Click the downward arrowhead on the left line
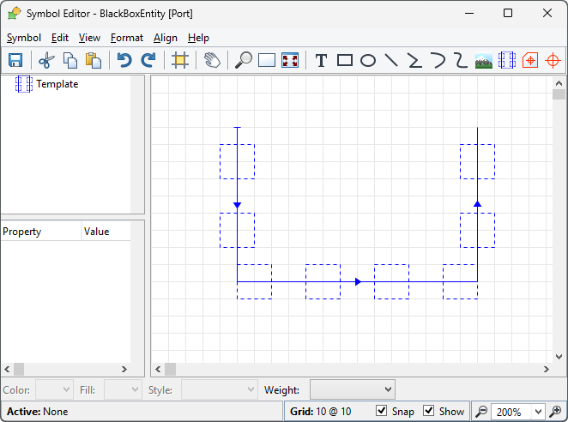This screenshot has height=422, width=568. click(238, 205)
